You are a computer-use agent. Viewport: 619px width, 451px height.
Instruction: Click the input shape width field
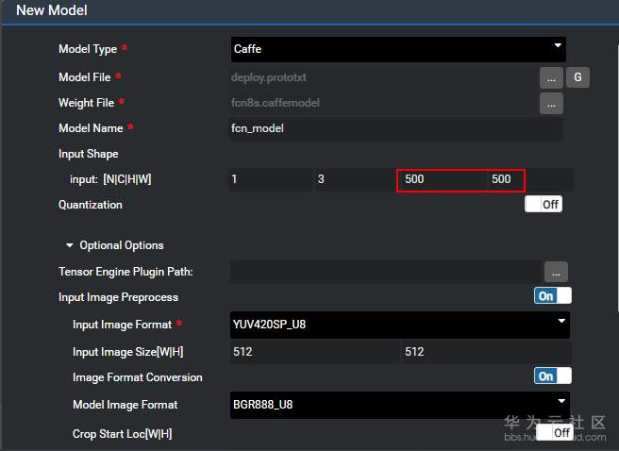coord(504,179)
